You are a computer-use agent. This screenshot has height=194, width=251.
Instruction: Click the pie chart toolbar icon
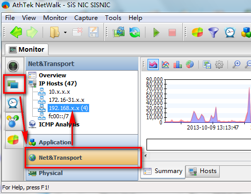197,32
